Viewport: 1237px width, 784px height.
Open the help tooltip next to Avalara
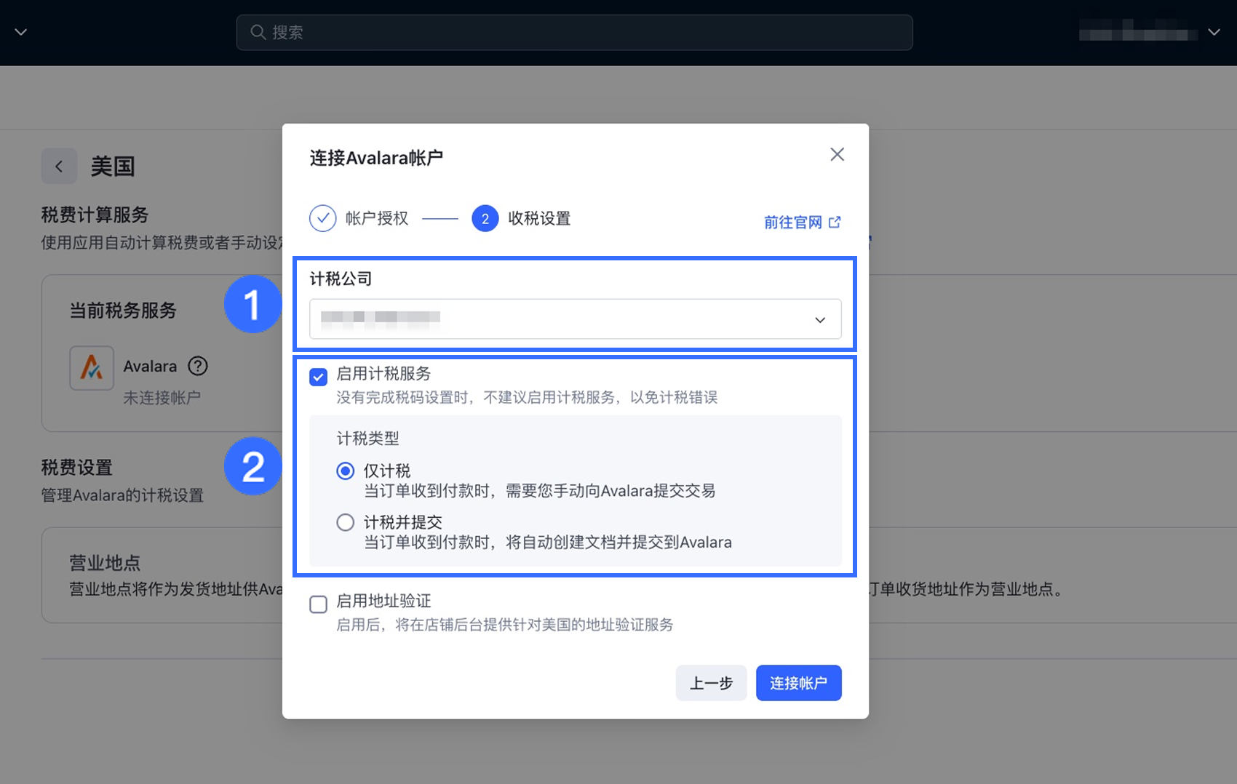pos(196,366)
